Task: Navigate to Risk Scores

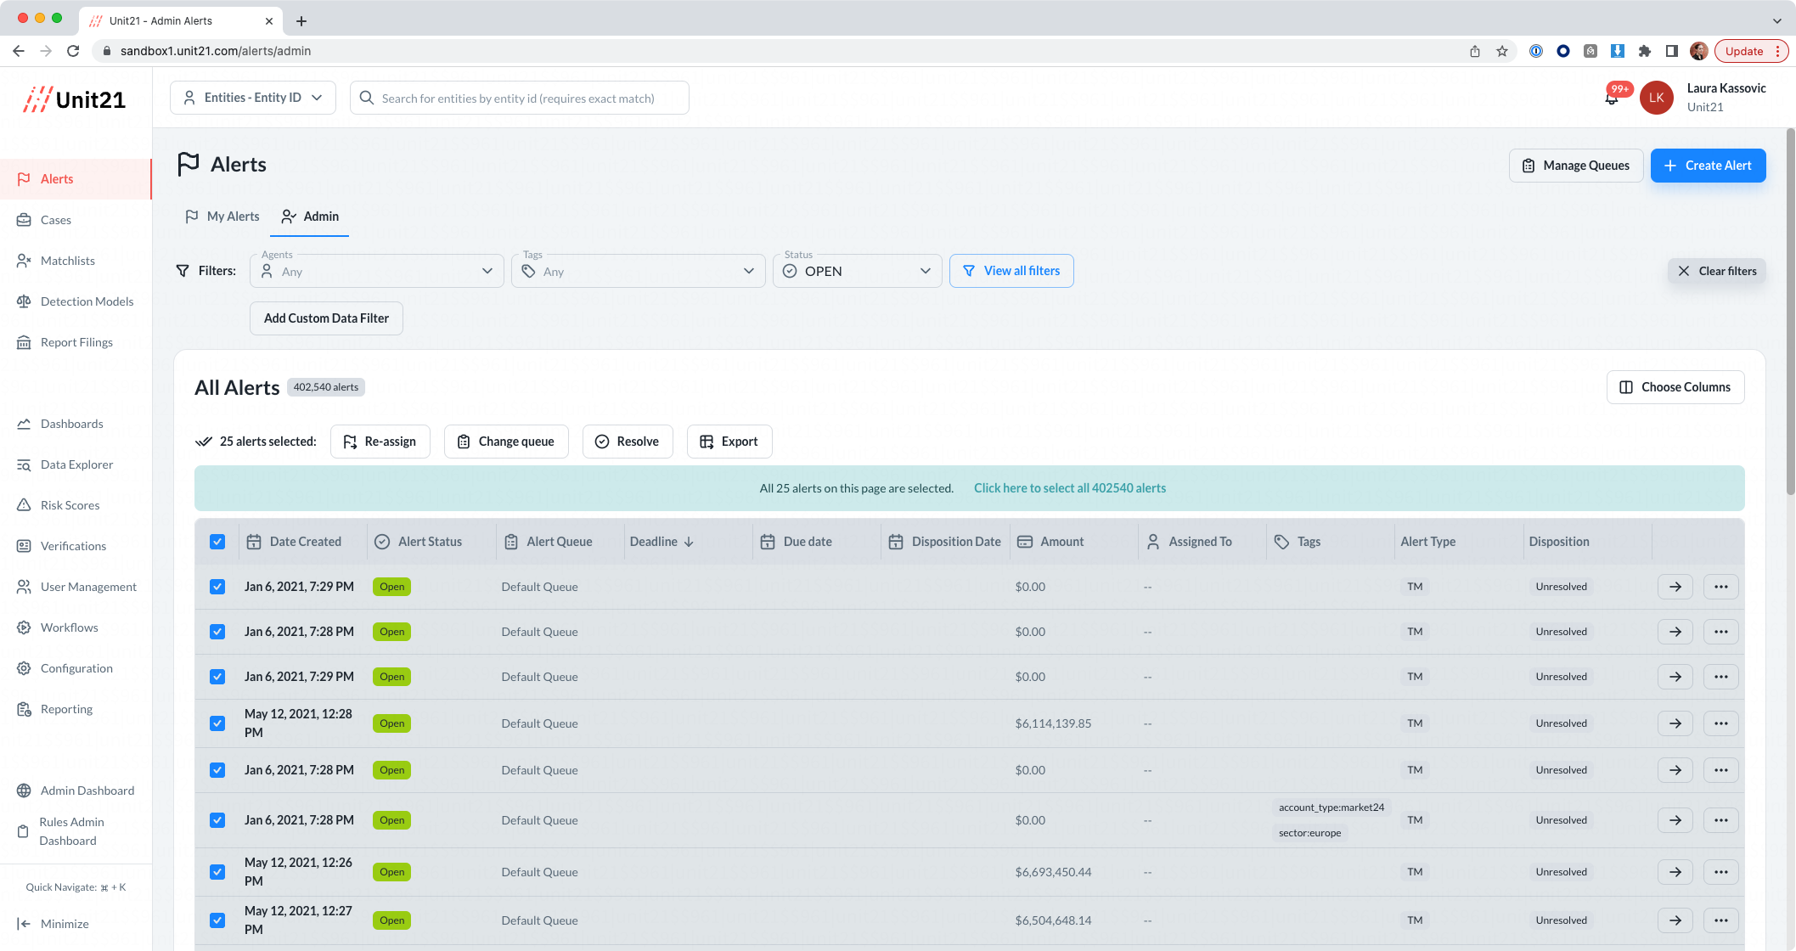Action: click(x=70, y=504)
